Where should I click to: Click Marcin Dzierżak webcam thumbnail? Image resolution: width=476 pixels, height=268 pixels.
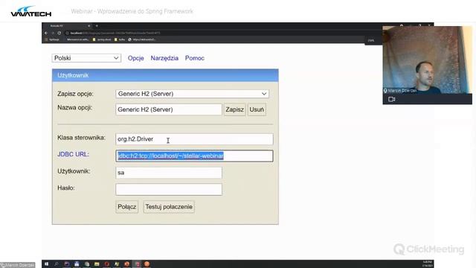[x=427, y=60]
